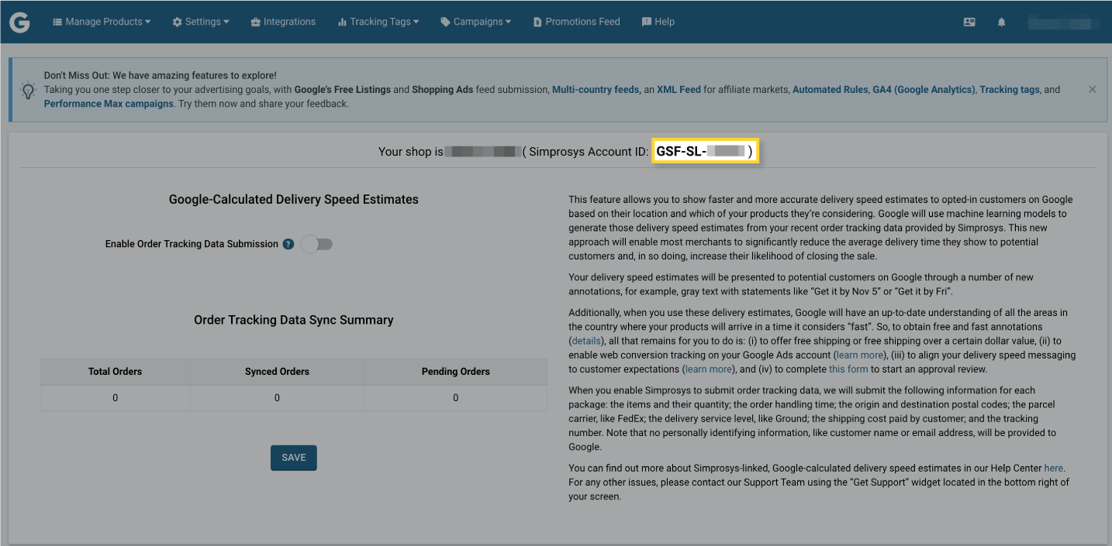This screenshot has height=546, width=1112.
Task: Open the XML Feed link
Action: [679, 90]
